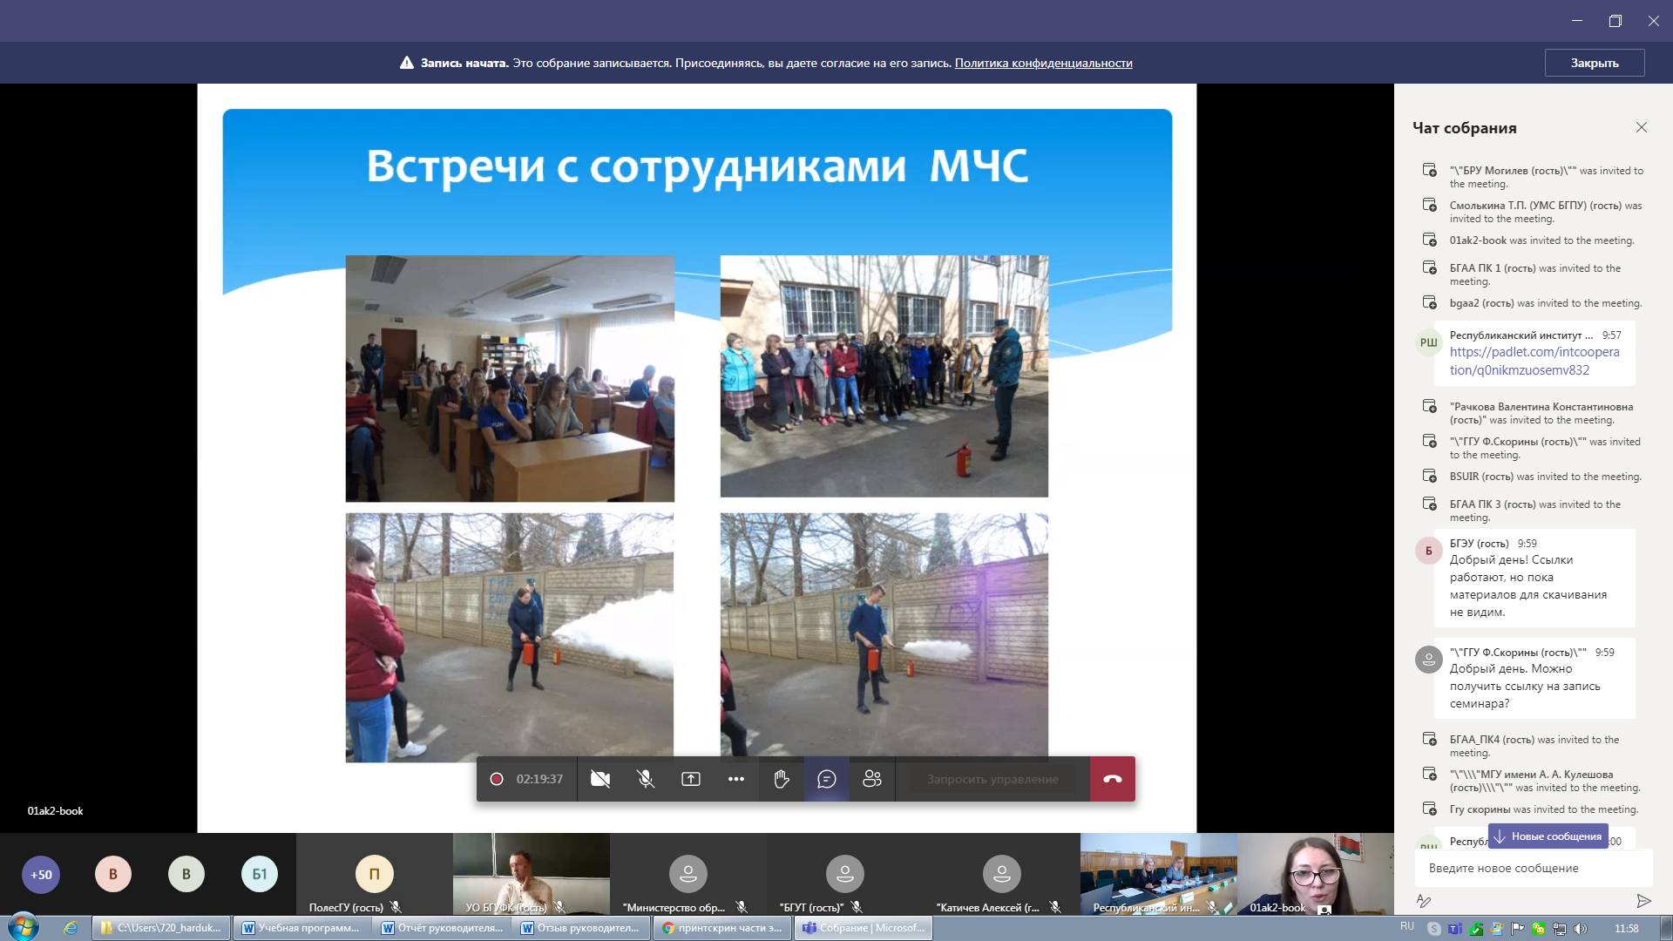The height and width of the screenshot is (941, 1673).
Task: Select the 01ak2-book video tile
Action: click(1316, 874)
